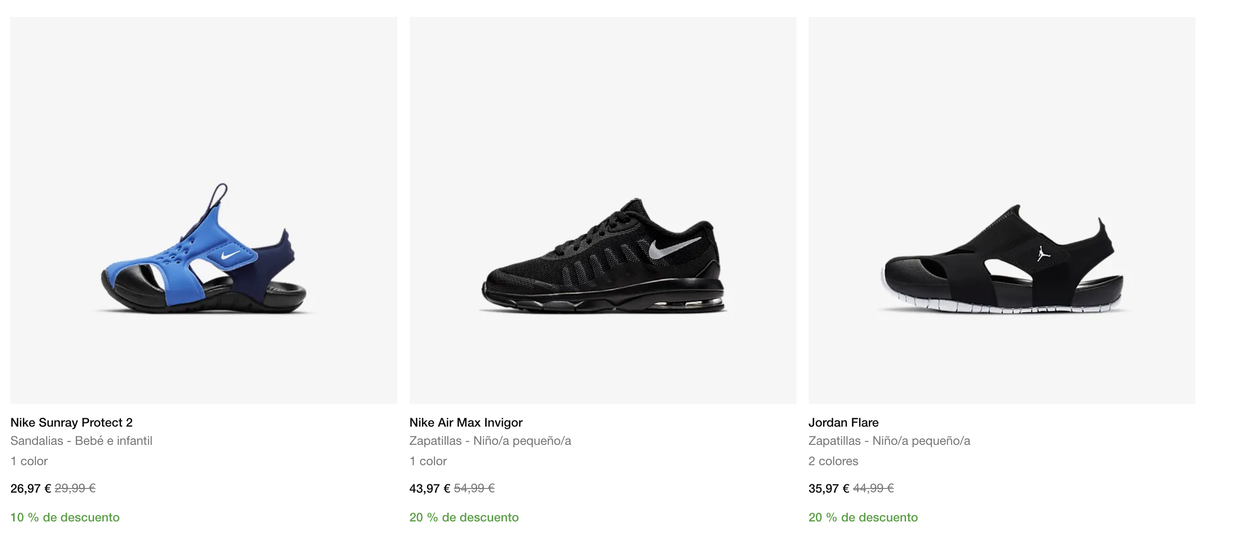The height and width of the screenshot is (546, 1234).
Task: Click the struck-through 44,99 € original price
Action: (x=873, y=488)
